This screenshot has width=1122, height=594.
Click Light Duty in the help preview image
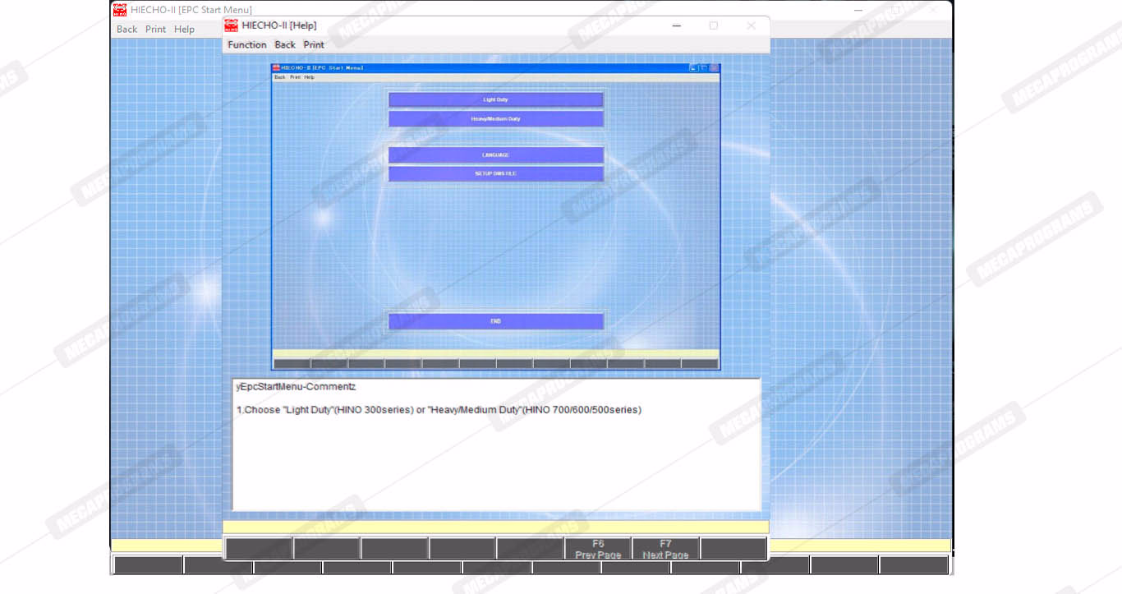(x=495, y=99)
